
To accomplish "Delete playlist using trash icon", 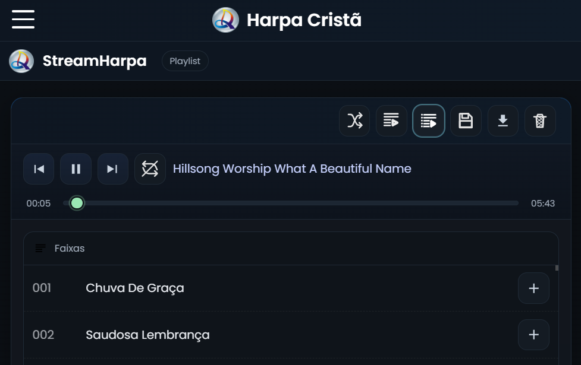I will coord(539,121).
